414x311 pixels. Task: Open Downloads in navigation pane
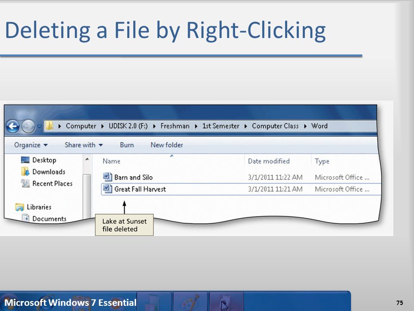click(x=49, y=172)
